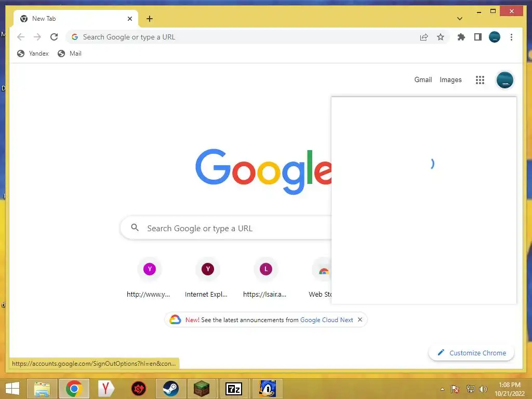Close the New Tab tab
This screenshot has height=399, width=532.
click(x=129, y=19)
